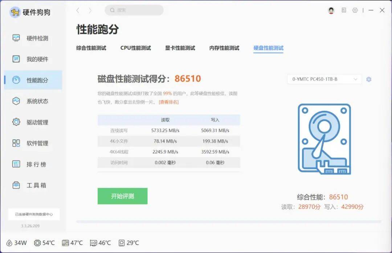This screenshot has height=253, width=392.
Task: Click the green 开始评测 button
Action: click(123, 196)
